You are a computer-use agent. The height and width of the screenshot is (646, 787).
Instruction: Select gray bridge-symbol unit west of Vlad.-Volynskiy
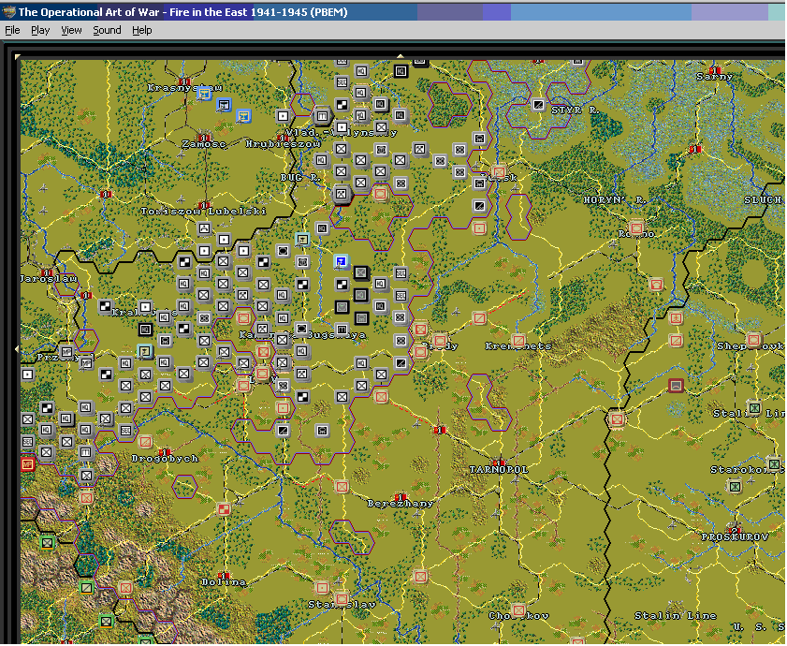(x=322, y=116)
